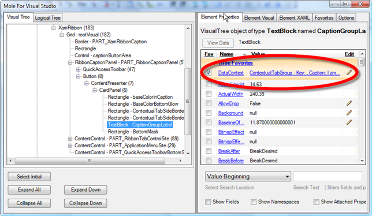The height and width of the screenshot is (216, 372).
Task: Check the favorite box for BaselineOffset
Action: (209, 122)
